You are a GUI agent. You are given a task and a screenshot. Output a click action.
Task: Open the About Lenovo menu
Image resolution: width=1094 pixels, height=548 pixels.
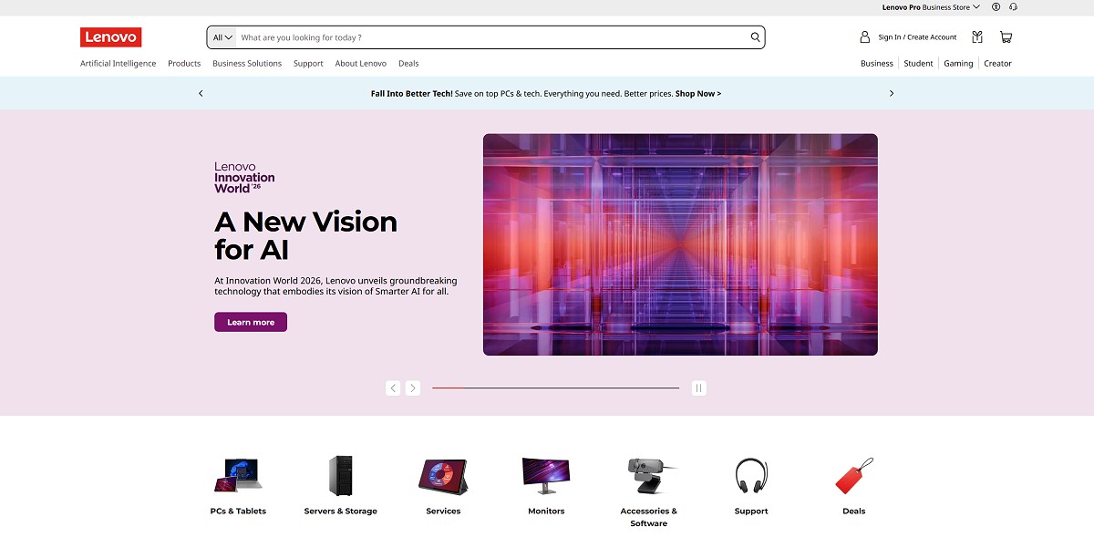coord(361,64)
